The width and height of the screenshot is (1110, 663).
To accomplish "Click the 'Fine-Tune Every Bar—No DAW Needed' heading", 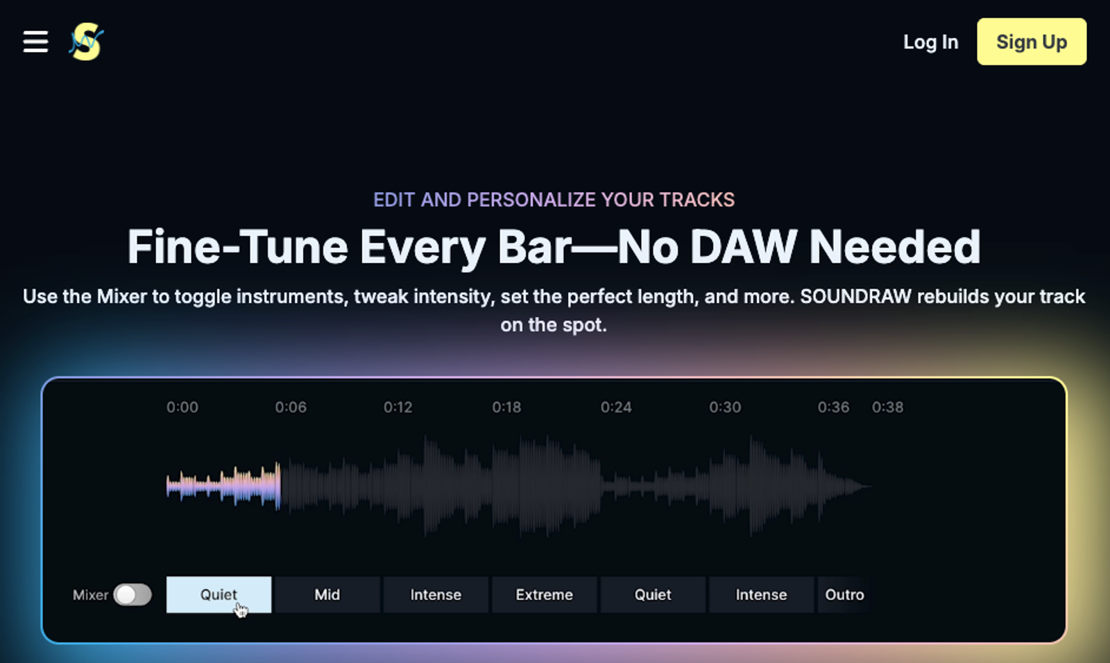I will [554, 247].
